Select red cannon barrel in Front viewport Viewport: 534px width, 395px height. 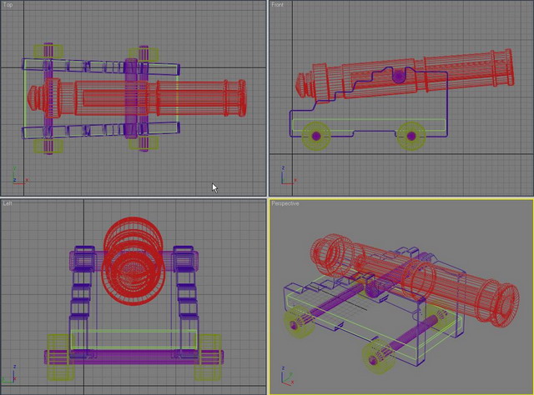[404, 75]
